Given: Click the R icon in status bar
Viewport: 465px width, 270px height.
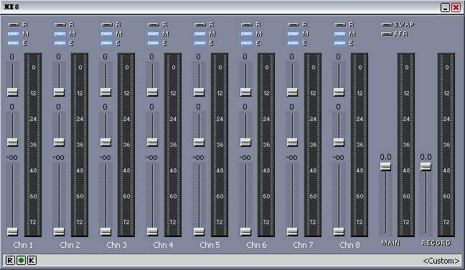Looking at the screenshot, I should pos(10,260).
